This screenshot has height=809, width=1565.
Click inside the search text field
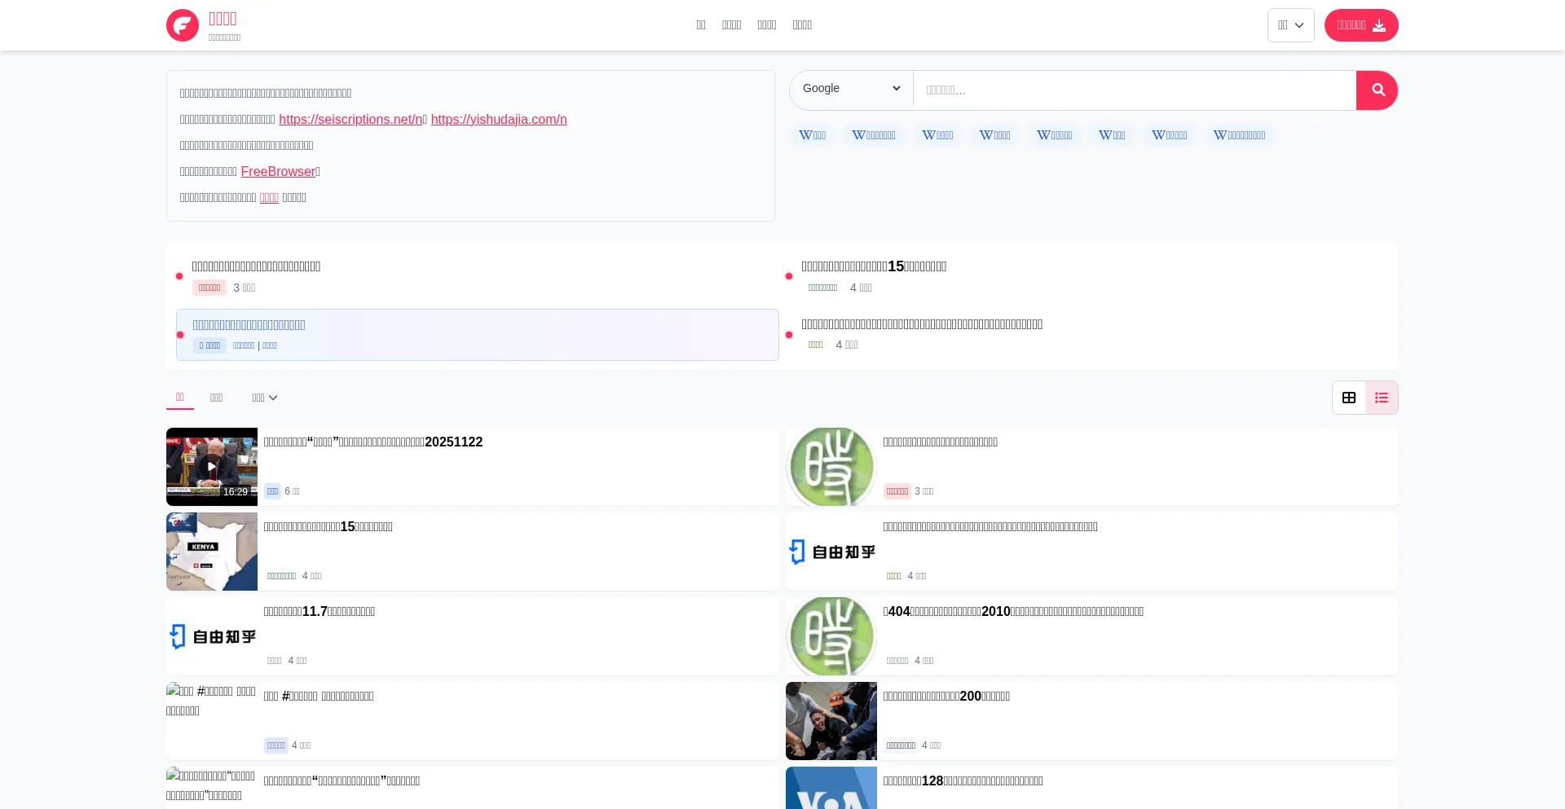(1133, 90)
